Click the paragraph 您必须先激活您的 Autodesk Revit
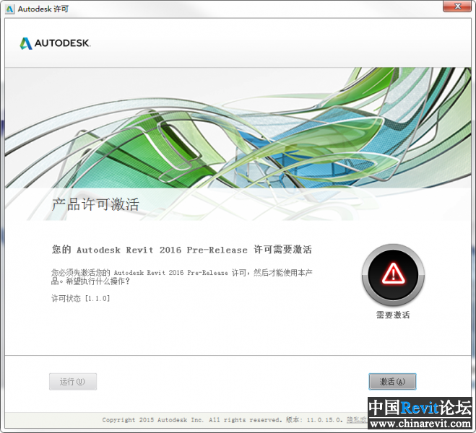The image size is (476, 433). click(181, 277)
